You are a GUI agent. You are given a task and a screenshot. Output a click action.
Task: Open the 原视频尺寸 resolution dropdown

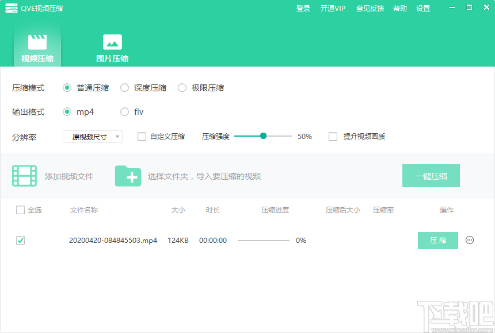click(92, 136)
